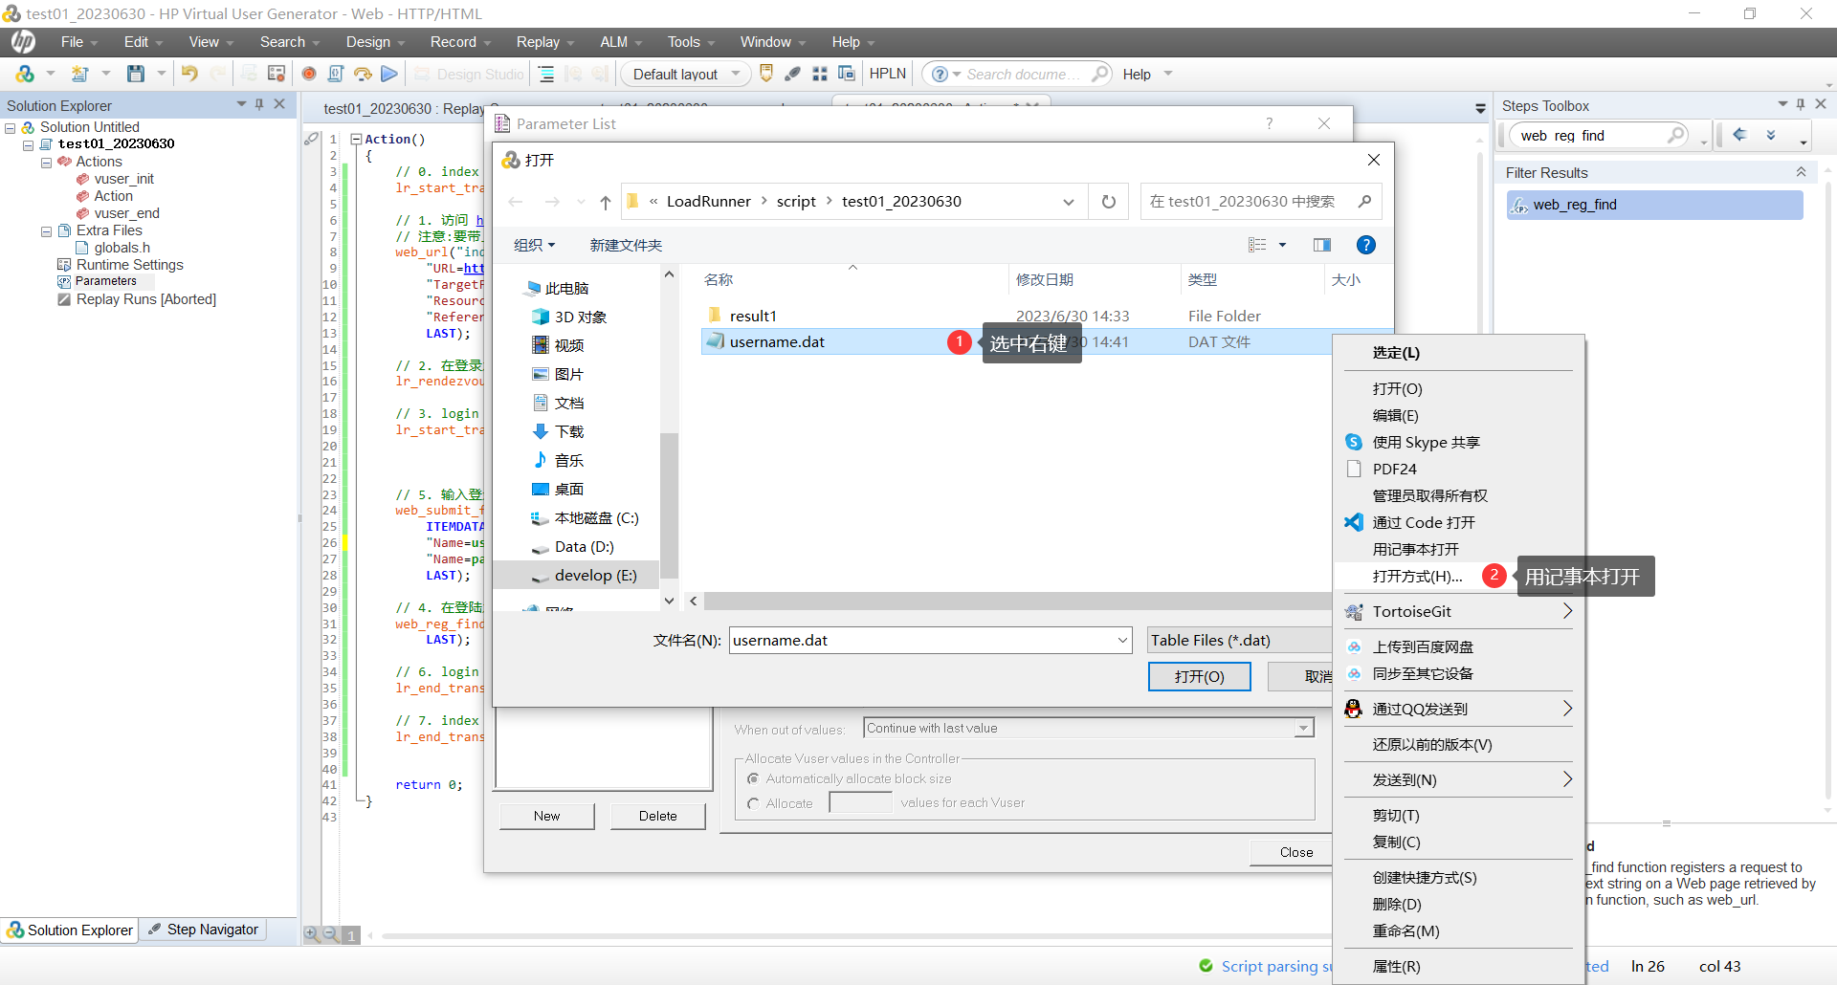Select web_reg_find in Filter Results
Image resolution: width=1837 pixels, height=985 pixels.
[x=1654, y=205]
